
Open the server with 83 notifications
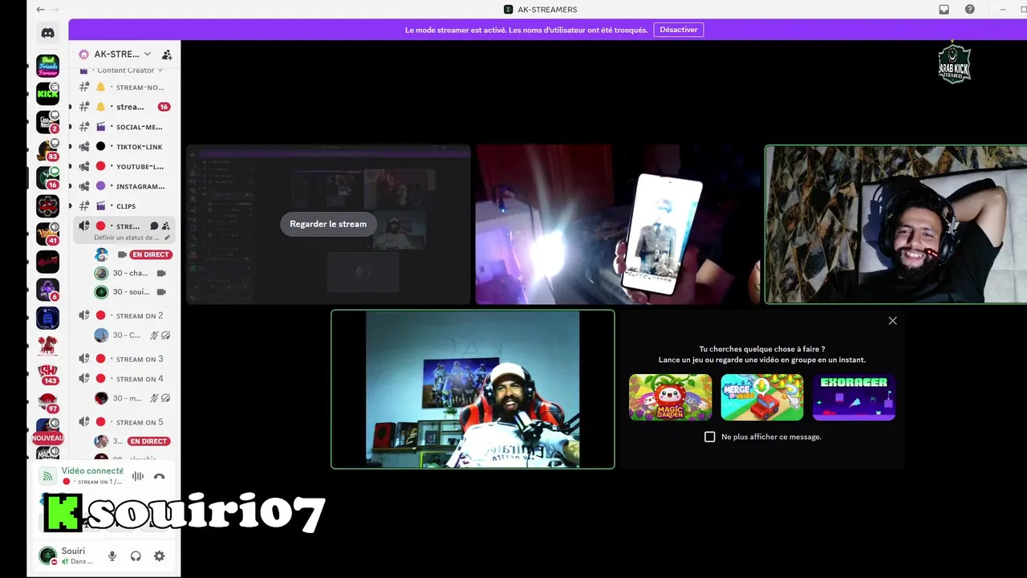click(47, 150)
